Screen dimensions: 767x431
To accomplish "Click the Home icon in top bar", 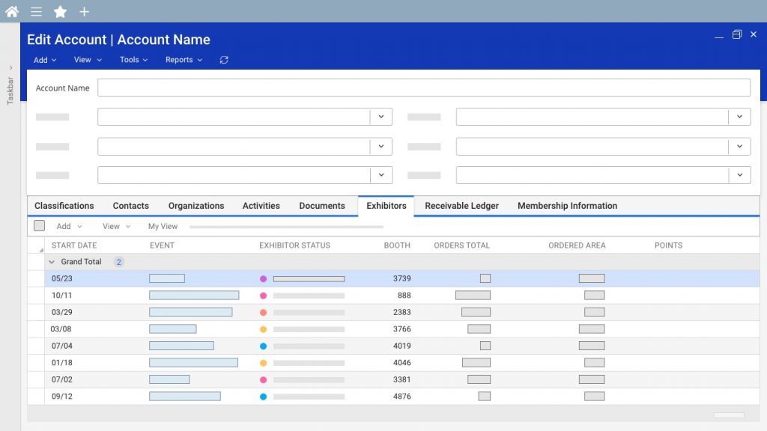I will pyautogui.click(x=12, y=11).
